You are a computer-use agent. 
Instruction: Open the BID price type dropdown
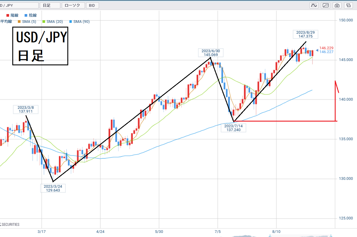(x=93, y=5)
